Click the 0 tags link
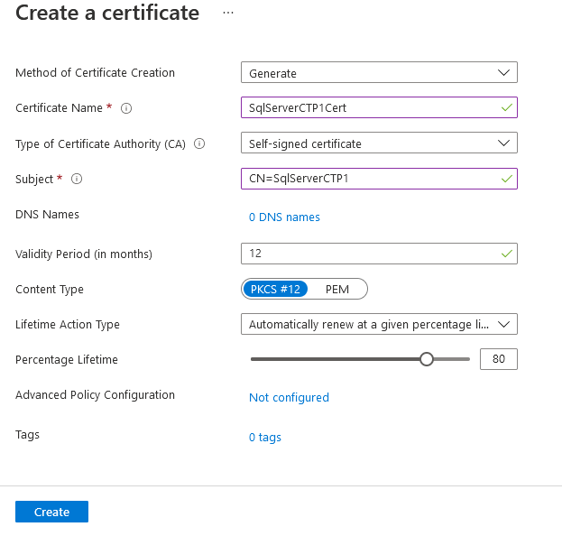This screenshot has height=536, width=562. (265, 438)
